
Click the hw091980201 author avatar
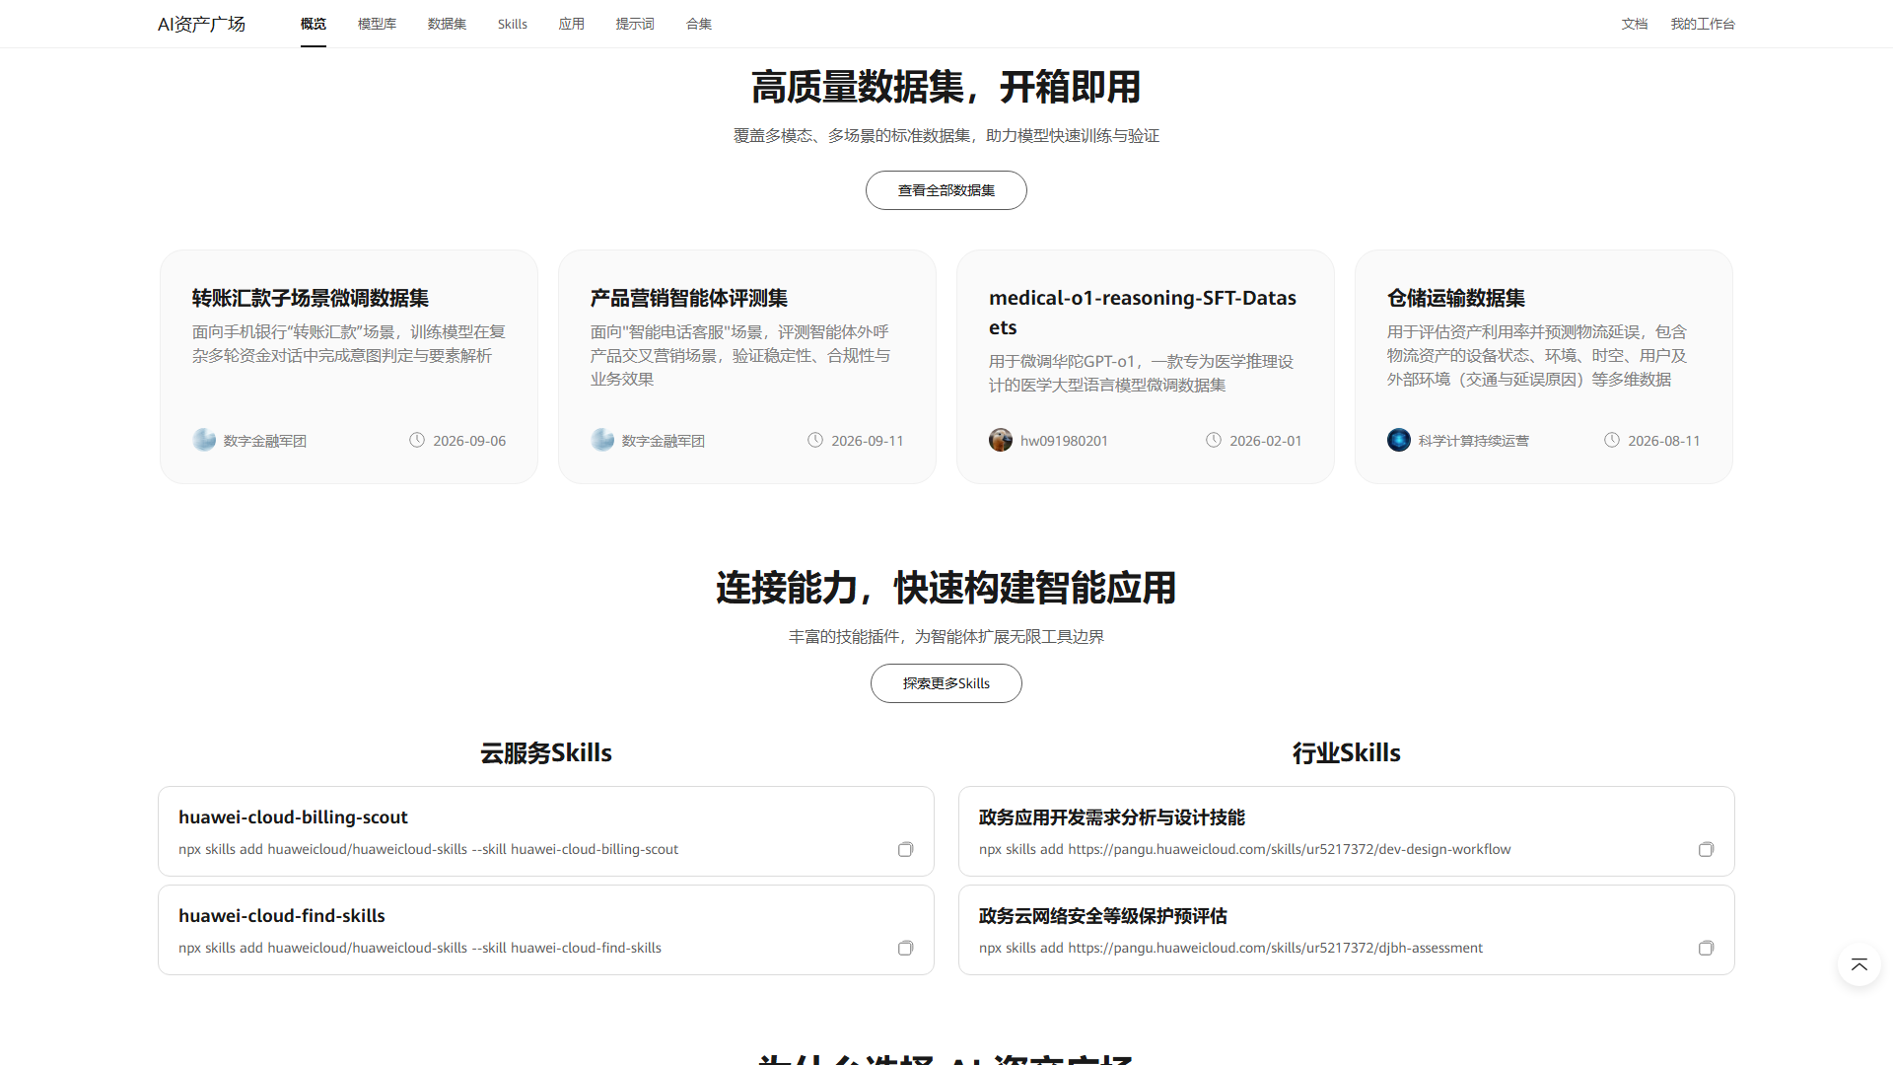point(1001,440)
